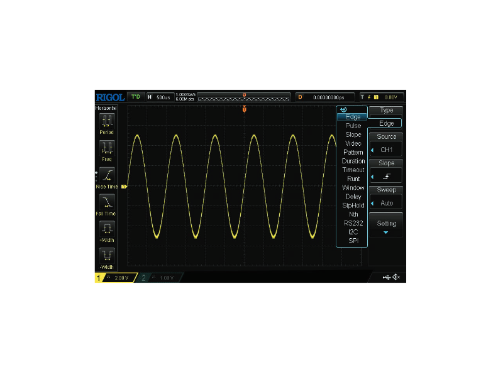Pick the Fall Time measurement icon
This screenshot has width=503, height=377.
click(x=107, y=202)
